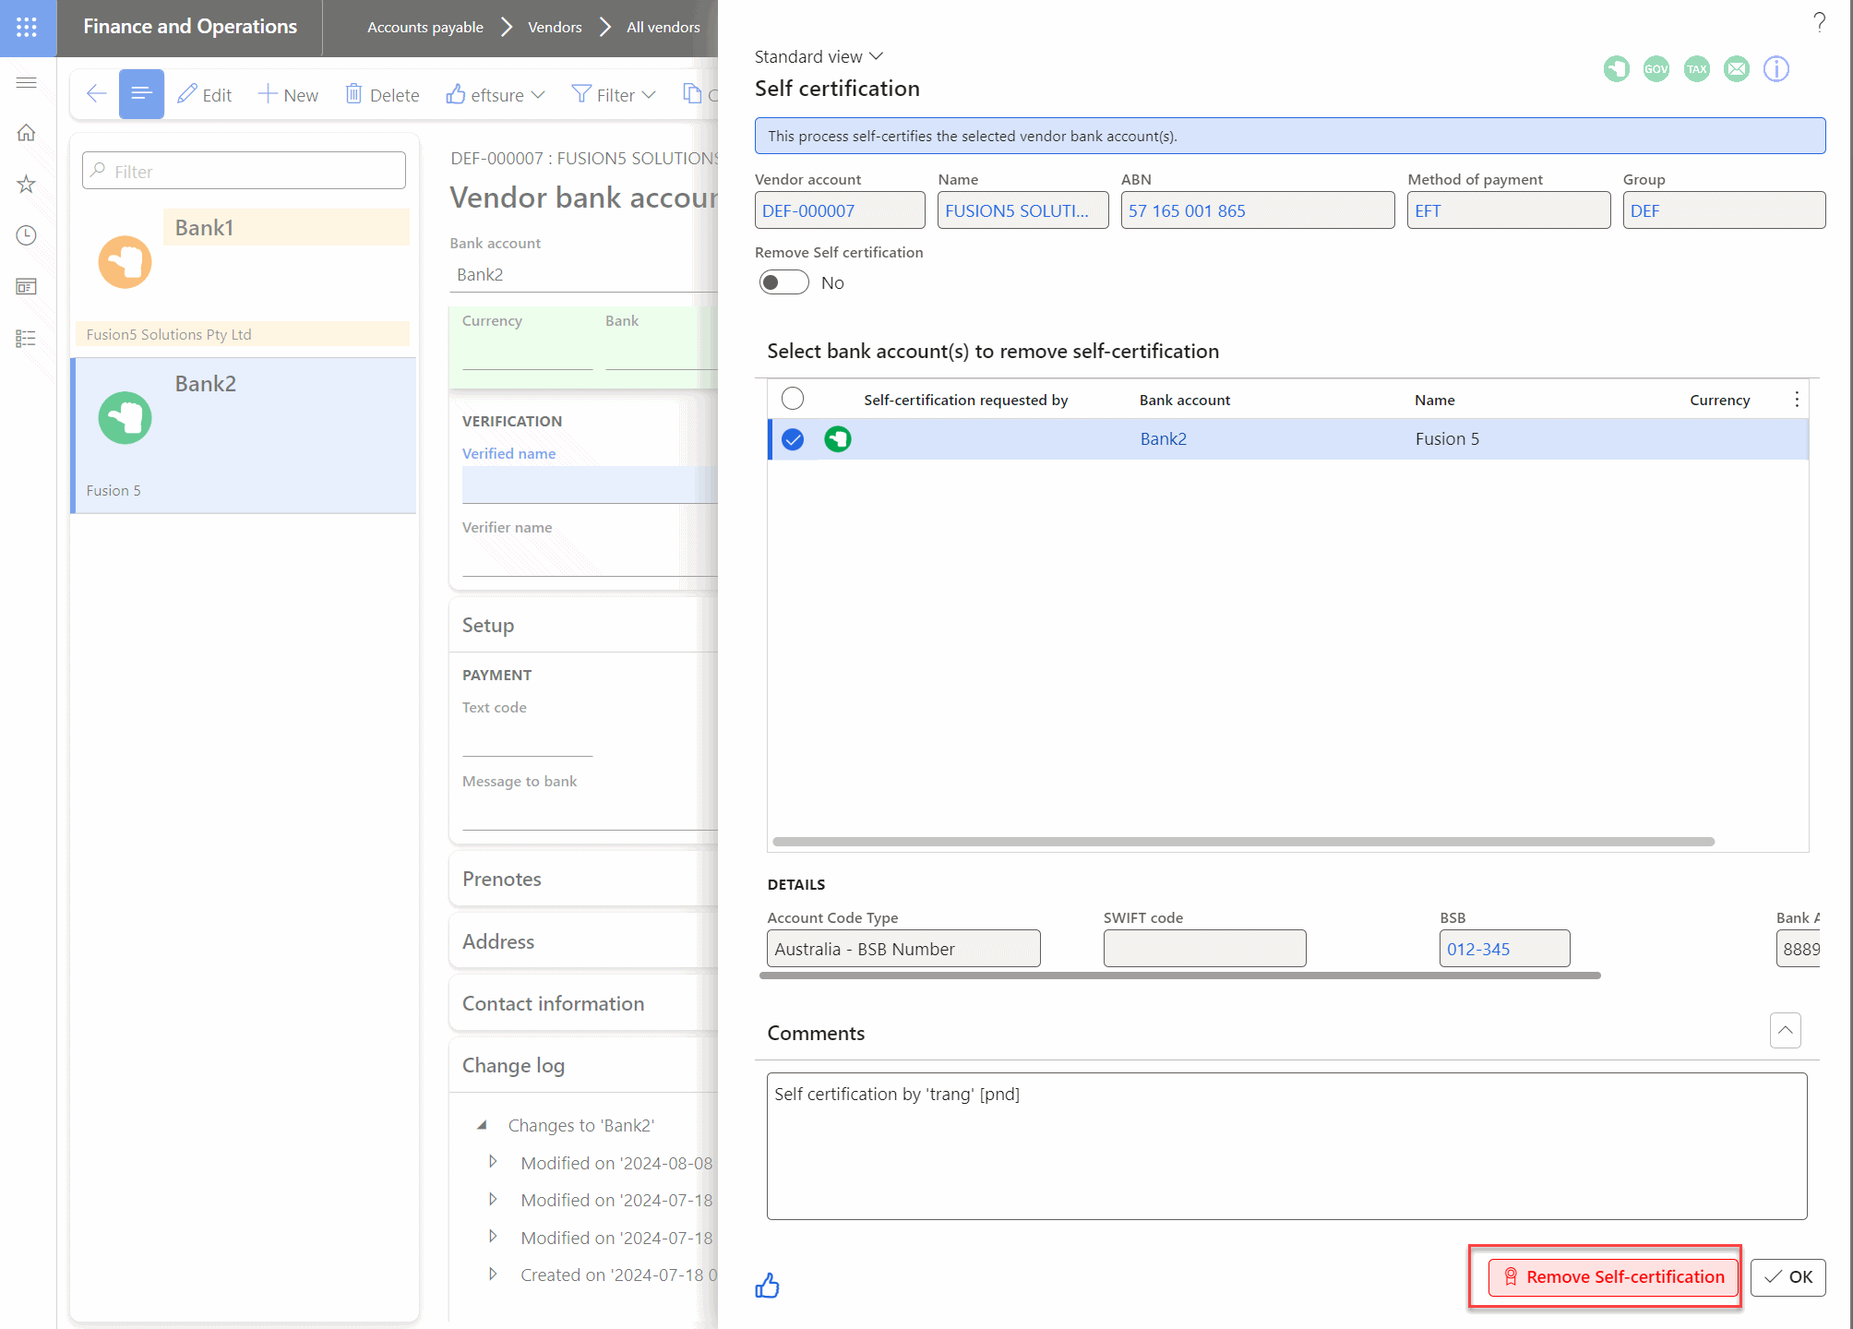1853x1329 pixels.
Task: Select all rows with header circle checkbox
Action: pos(793,399)
